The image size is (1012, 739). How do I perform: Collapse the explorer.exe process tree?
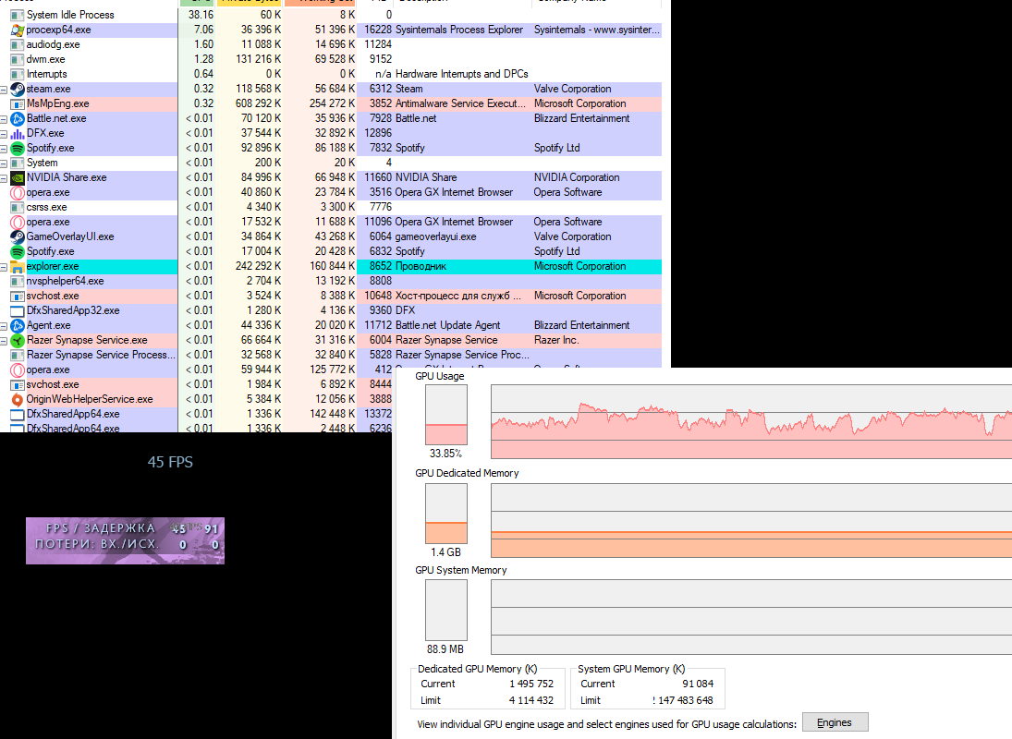tap(4, 267)
